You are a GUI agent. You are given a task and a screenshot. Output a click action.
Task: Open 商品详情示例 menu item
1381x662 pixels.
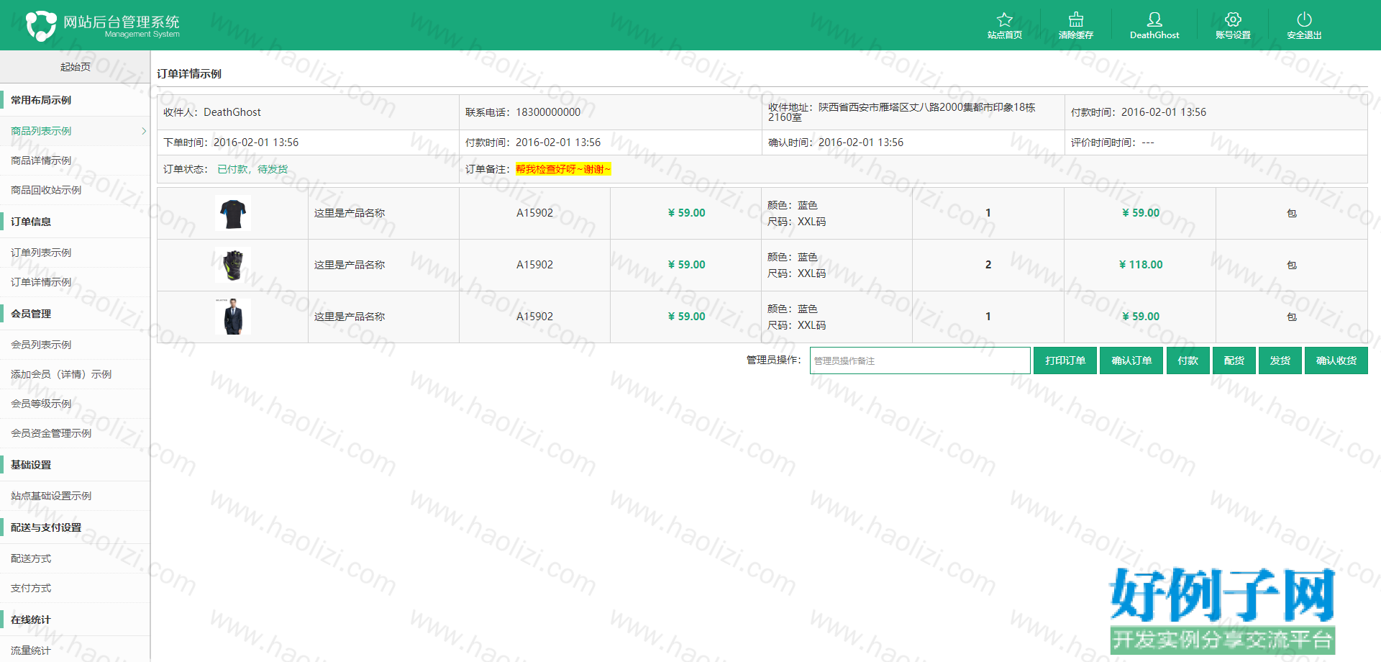(x=41, y=160)
